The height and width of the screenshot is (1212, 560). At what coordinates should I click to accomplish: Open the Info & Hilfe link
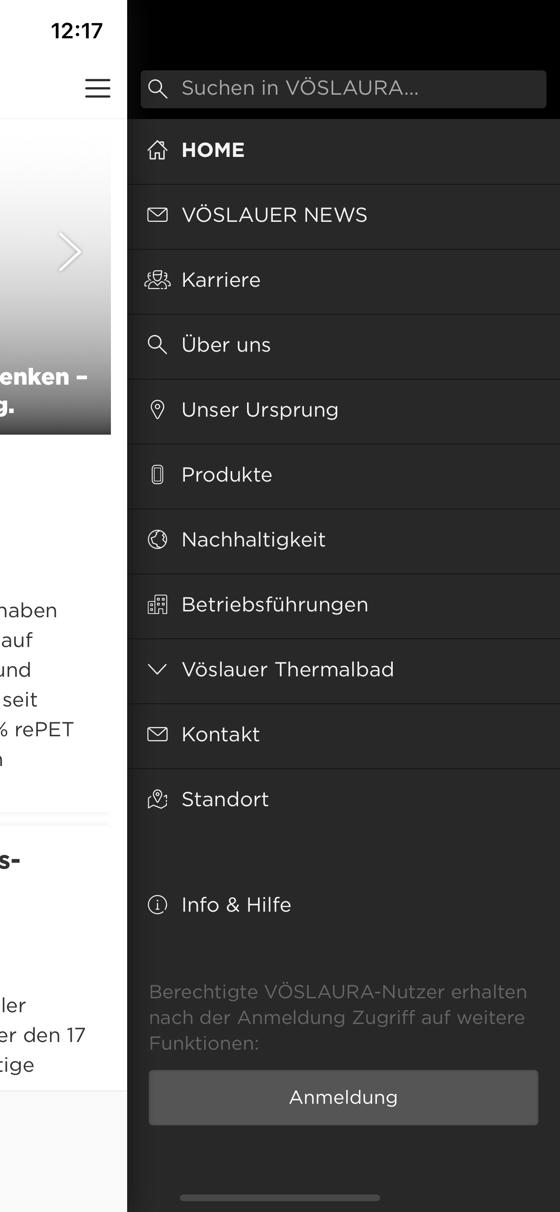(x=236, y=905)
